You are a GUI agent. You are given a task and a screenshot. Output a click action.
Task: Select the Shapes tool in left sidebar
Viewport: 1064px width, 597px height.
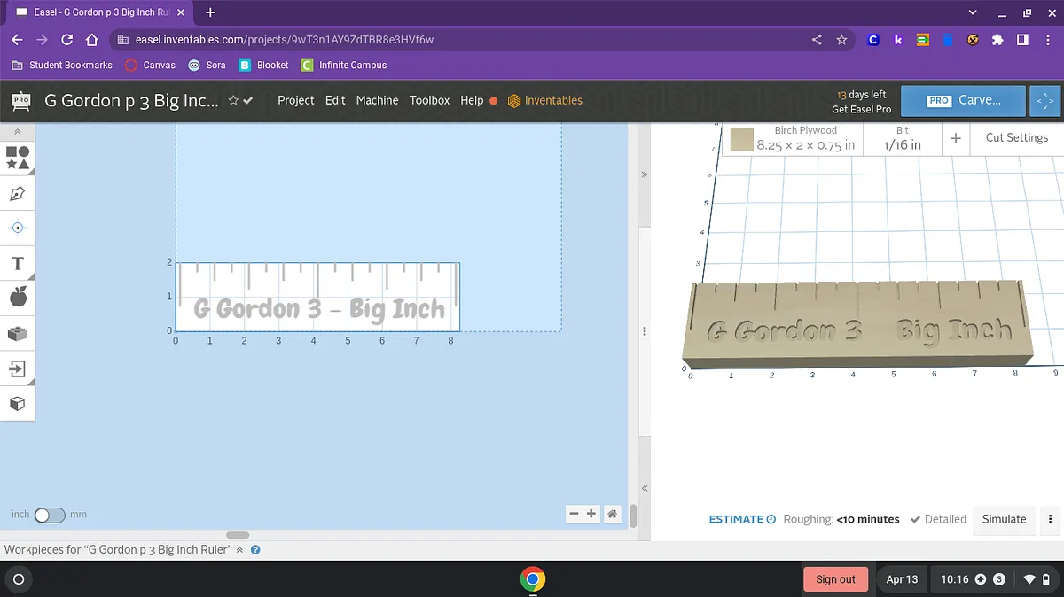(18, 158)
